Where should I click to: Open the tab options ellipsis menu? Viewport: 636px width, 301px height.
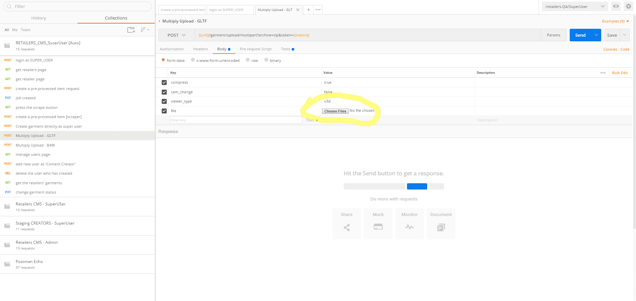click(318, 10)
